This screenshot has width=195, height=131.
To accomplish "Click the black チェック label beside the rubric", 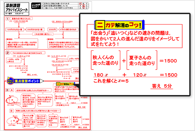I will pyautogui.click(x=36, y=6).
